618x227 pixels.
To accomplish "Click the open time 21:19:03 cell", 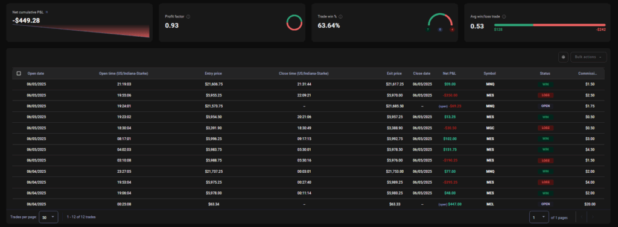I will coord(124,84).
